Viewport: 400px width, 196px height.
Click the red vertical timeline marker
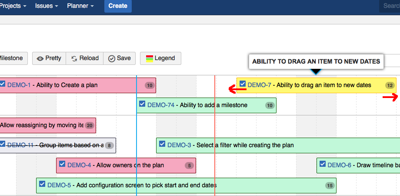[x=215, y=135]
